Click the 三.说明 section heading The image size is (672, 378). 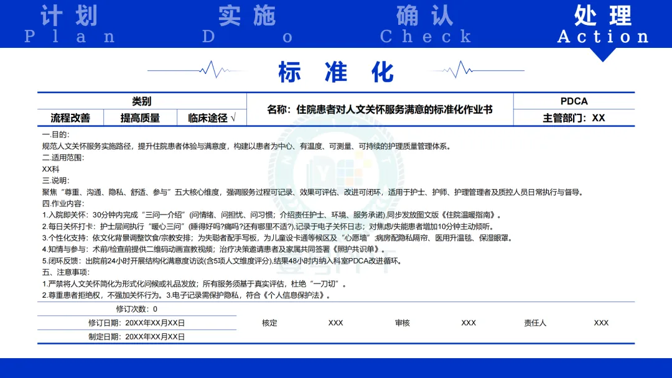pyautogui.click(x=56, y=181)
